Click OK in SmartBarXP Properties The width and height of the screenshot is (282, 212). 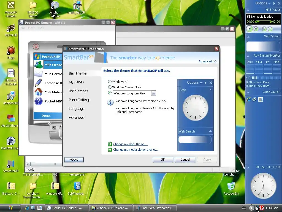[x=163, y=160]
